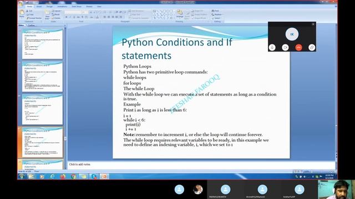This screenshot has width=355, height=199.
Task: Align text left in paragraph group
Action: tap(105, 17)
